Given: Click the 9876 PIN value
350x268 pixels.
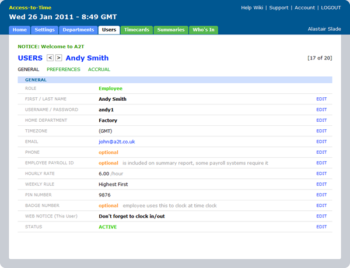Looking at the screenshot, I should (104, 195).
